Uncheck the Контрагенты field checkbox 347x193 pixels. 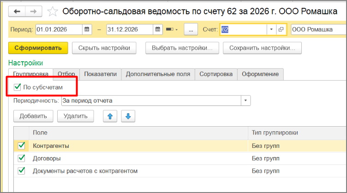click(x=21, y=146)
